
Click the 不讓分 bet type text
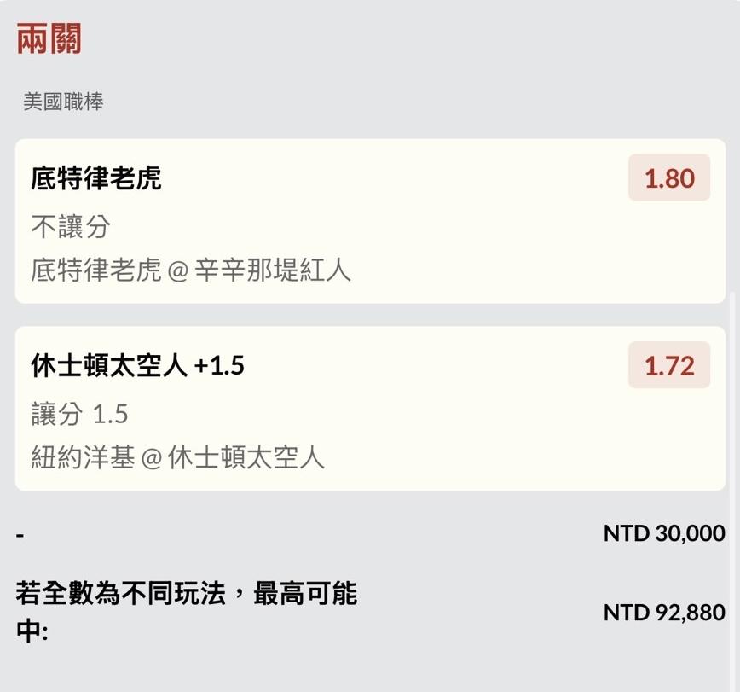click(x=71, y=226)
